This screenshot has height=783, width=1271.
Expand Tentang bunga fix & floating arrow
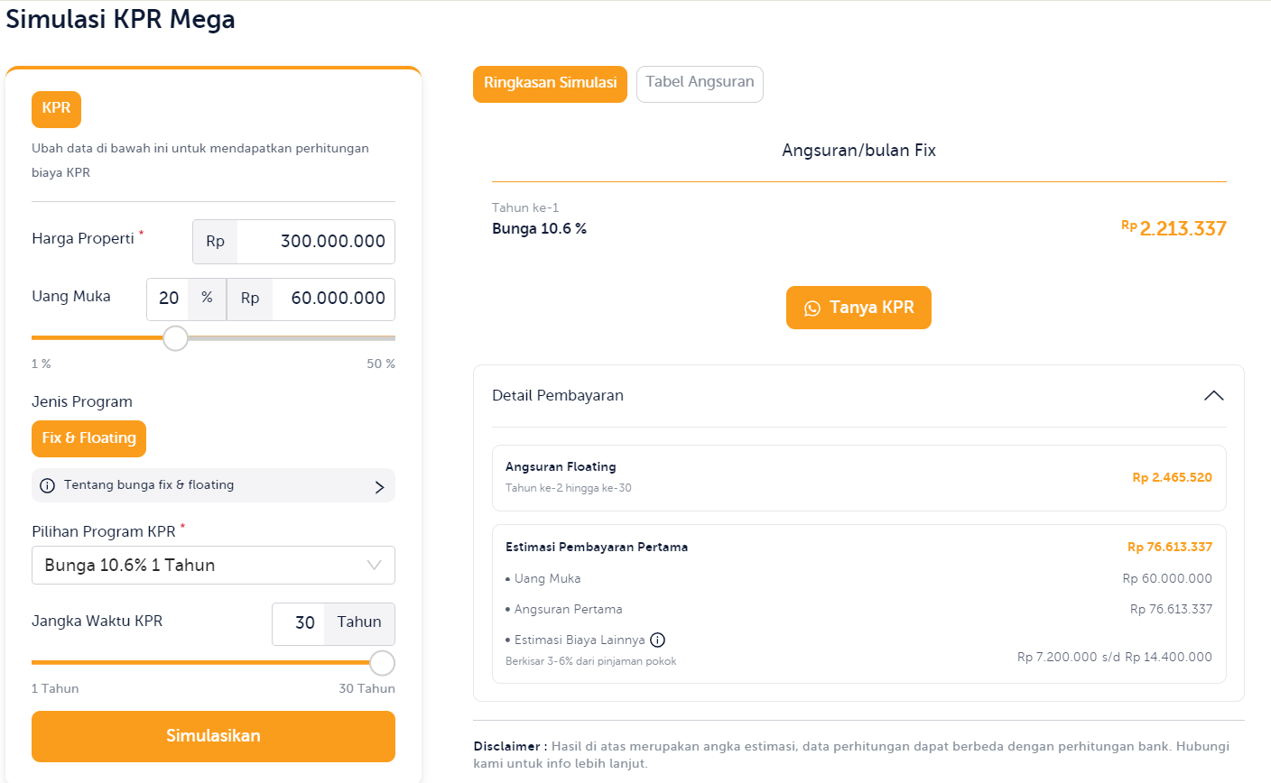tap(379, 487)
